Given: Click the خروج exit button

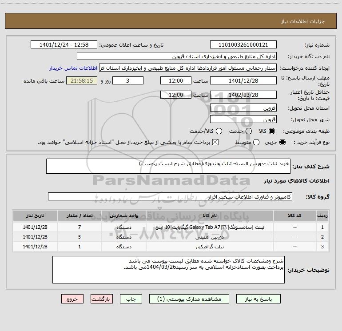Looking at the screenshot, I should coord(72,299).
